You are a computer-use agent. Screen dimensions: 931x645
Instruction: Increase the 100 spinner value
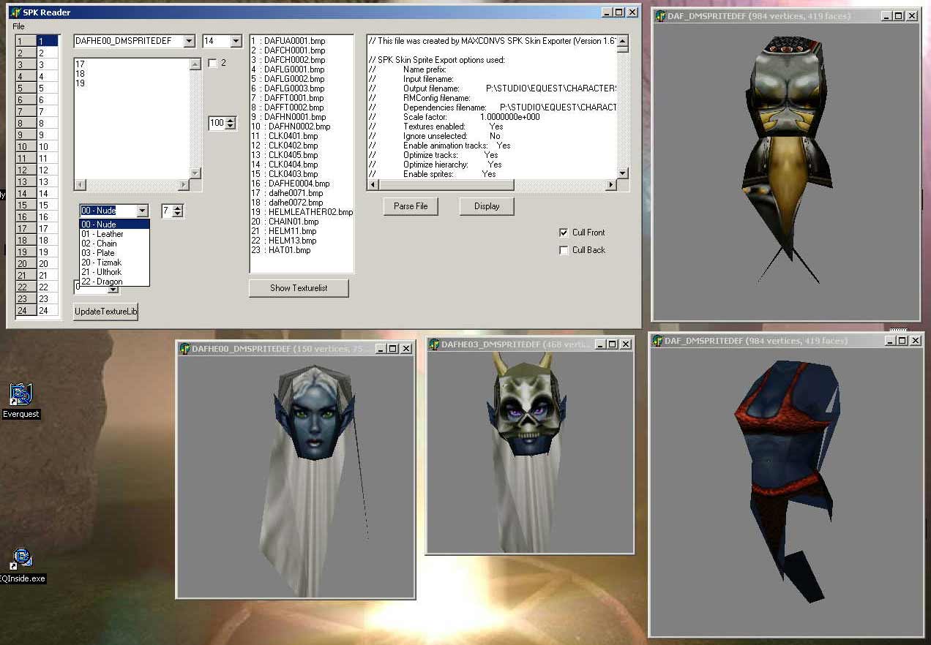231,120
